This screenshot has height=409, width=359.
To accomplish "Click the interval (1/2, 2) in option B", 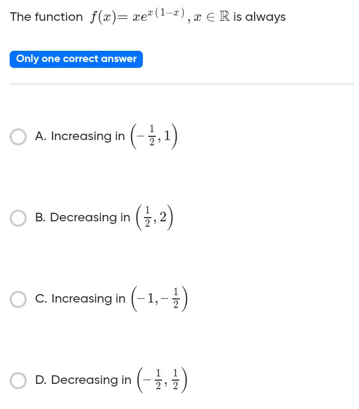I will click(x=154, y=218).
